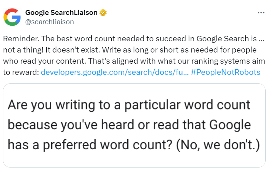Click the gold verified badge
Screen dimensions: 269x172
pos(103,13)
